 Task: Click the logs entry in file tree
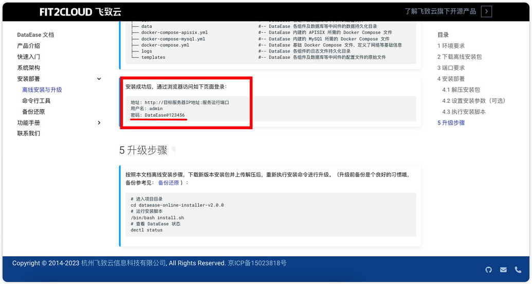click(146, 51)
